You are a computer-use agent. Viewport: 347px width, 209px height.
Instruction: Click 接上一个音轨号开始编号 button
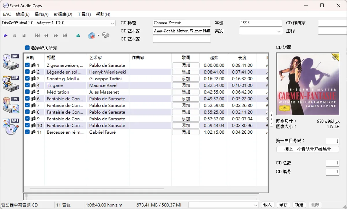308,149
